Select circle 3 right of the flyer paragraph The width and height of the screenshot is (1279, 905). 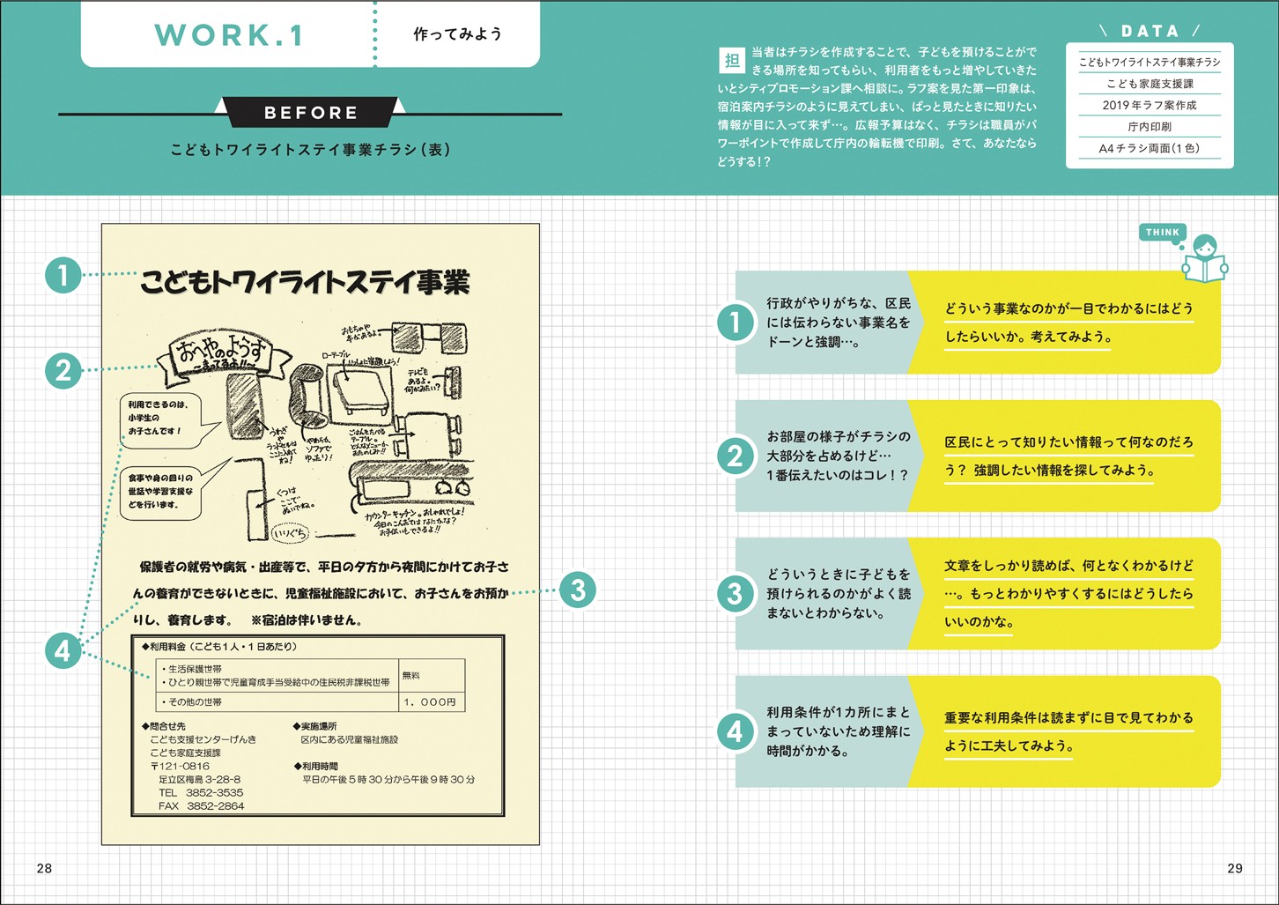point(578,590)
